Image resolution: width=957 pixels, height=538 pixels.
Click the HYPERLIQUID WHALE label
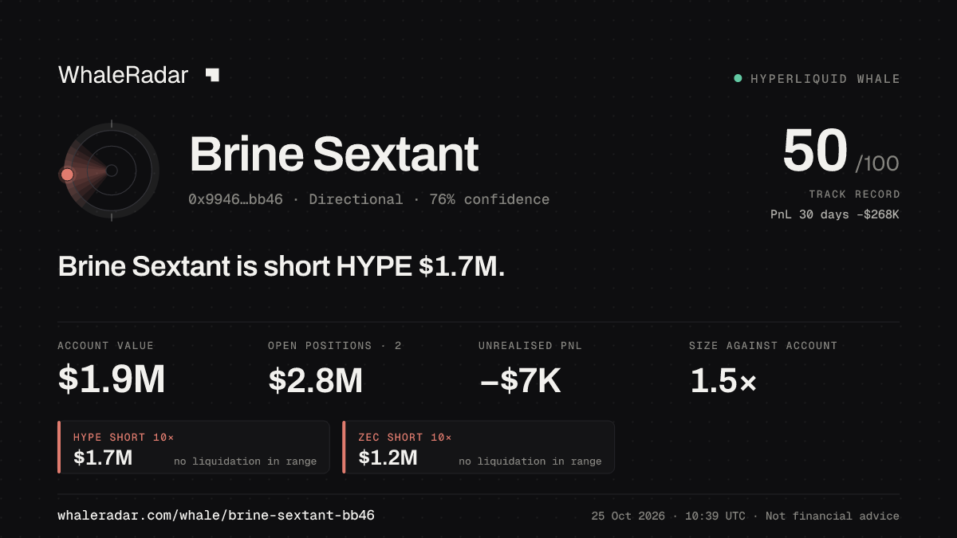pyautogui.click(x=825, y=79)
